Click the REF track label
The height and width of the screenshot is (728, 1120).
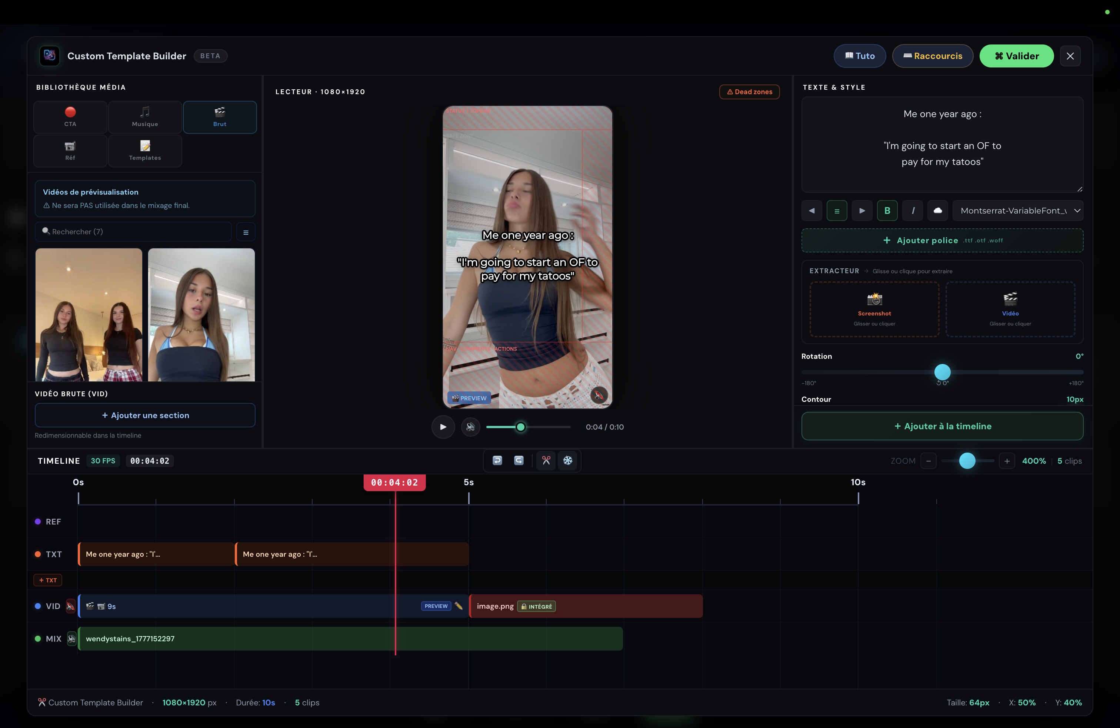tap(53, 522)
